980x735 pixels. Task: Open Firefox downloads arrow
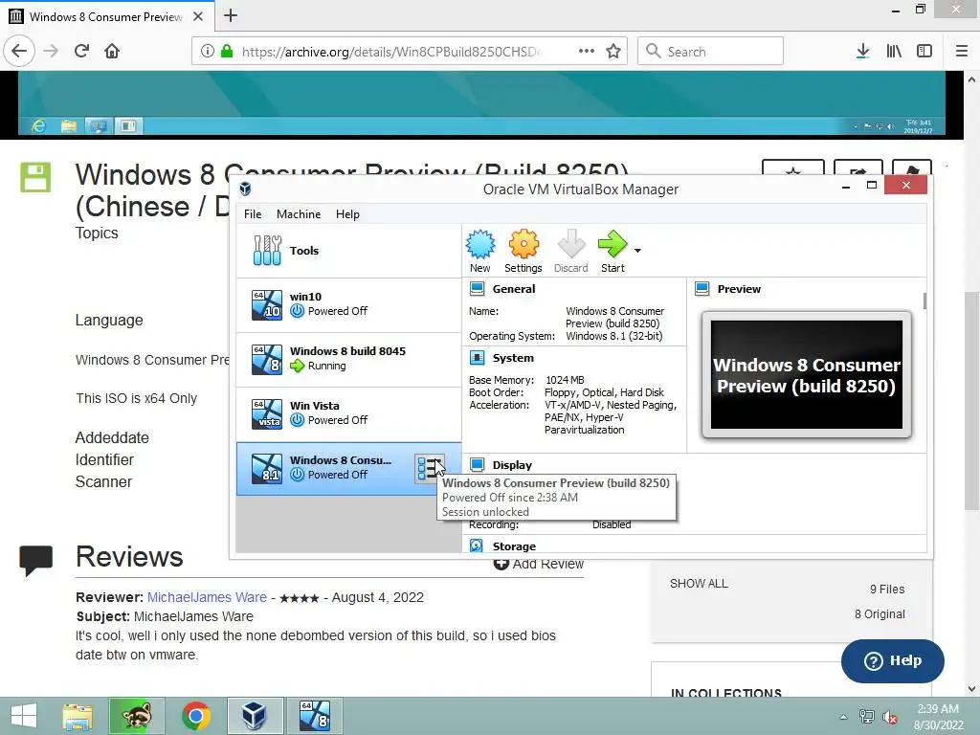[862, 51]
